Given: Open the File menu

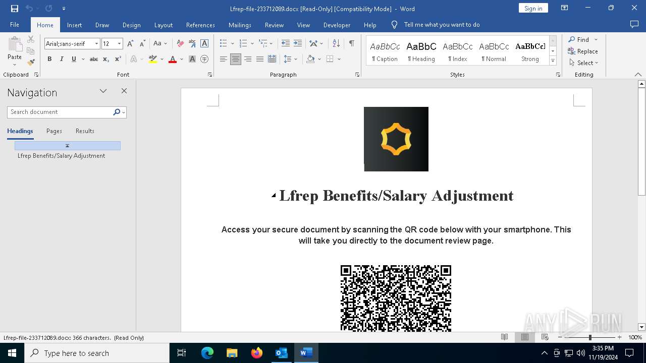Looking at the screenshot, I should point(15,25).
